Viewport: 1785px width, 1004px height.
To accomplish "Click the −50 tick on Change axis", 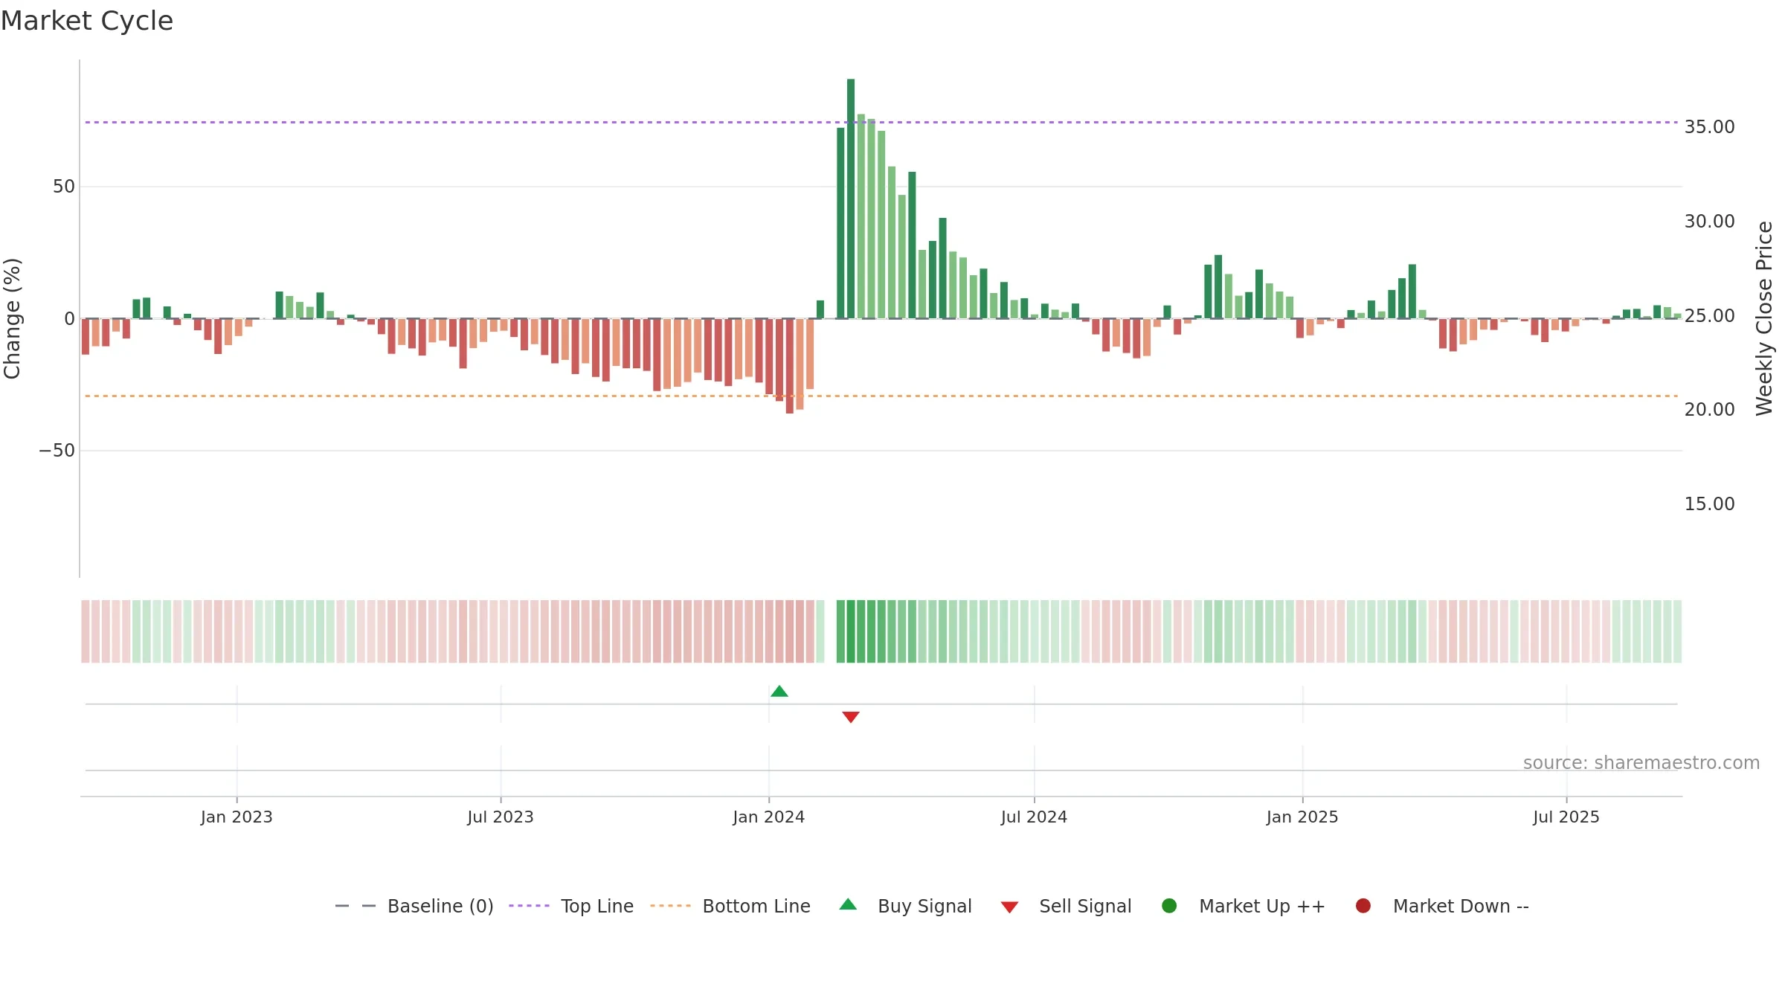I will pos(57,451).
